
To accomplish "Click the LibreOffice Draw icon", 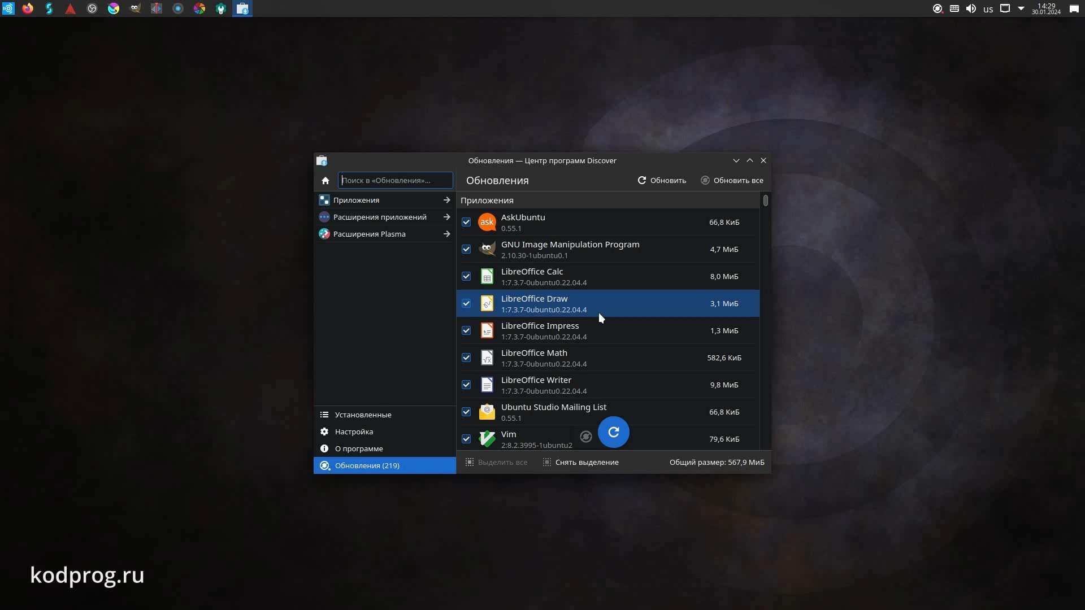I will click(487, 303).
